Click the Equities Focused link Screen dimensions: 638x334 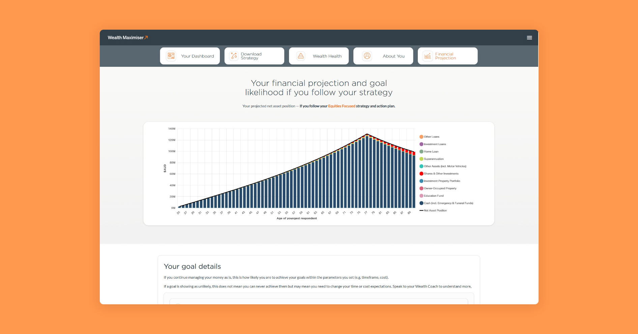coord(341,106)
